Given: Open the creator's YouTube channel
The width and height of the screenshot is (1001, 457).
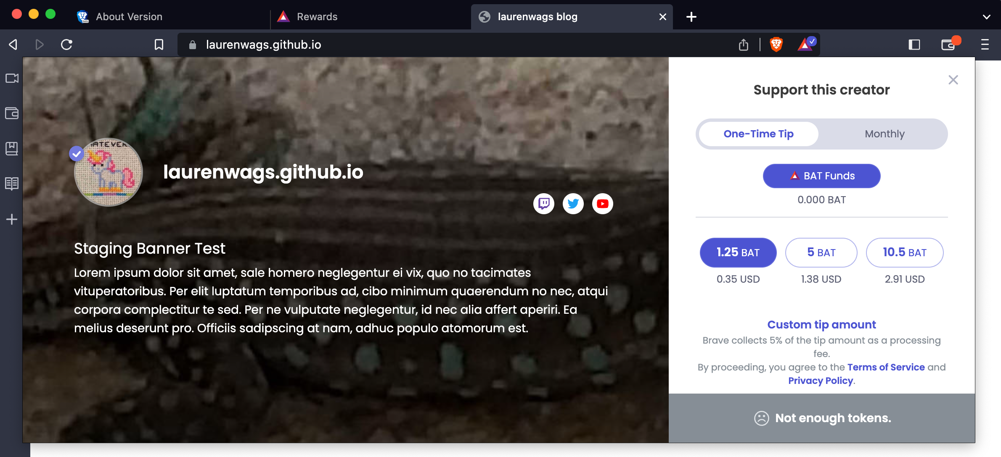Looking at the screenshot, I should click(602, 204).
